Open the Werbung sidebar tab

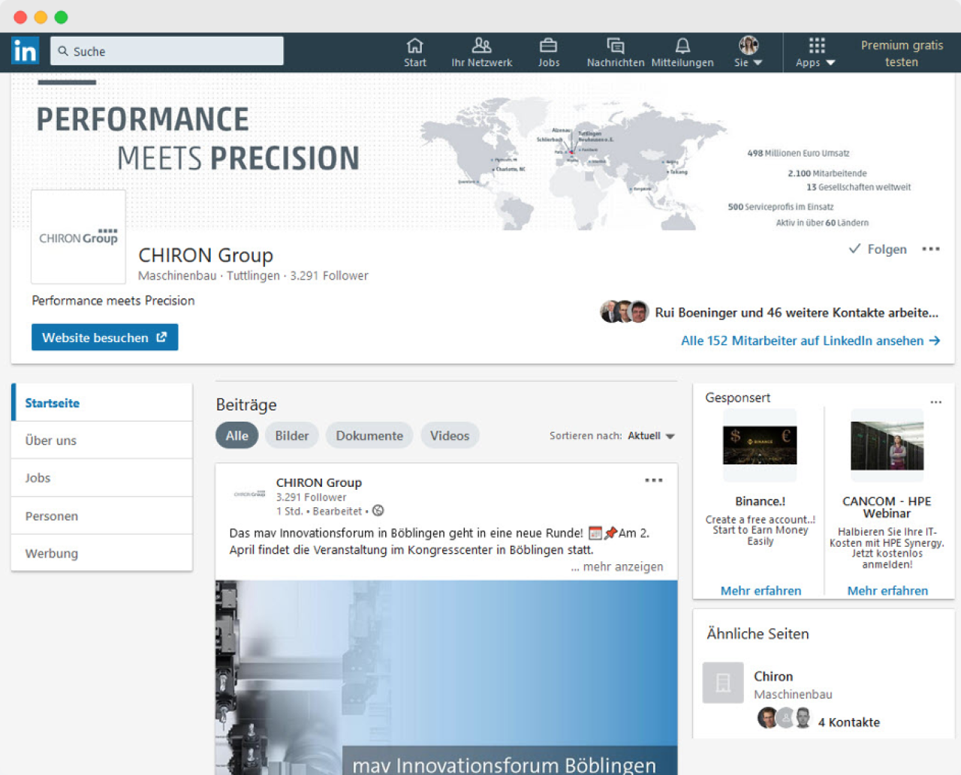[102, 554]
